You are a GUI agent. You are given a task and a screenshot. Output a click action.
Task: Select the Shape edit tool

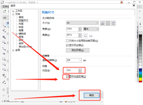coord(4,31)
